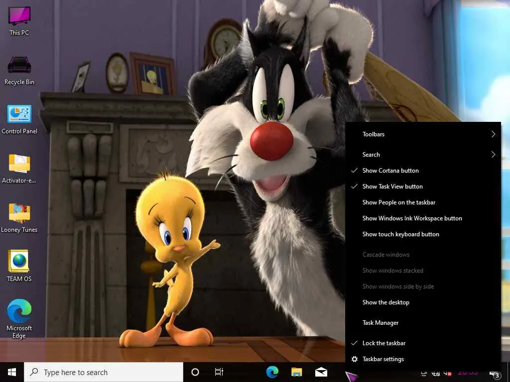Click the muted volume icon in the system tray
This screenshot has height=382, width=510.
448,374
